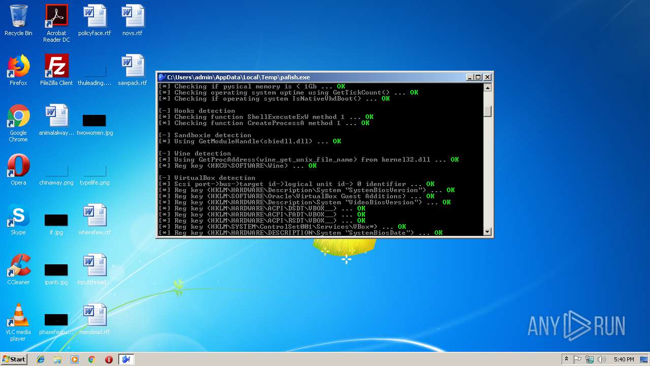Screen dimensions: 650x366
Task: Click the 'VirtualBox detection' line
Action: tap(207, 178)
